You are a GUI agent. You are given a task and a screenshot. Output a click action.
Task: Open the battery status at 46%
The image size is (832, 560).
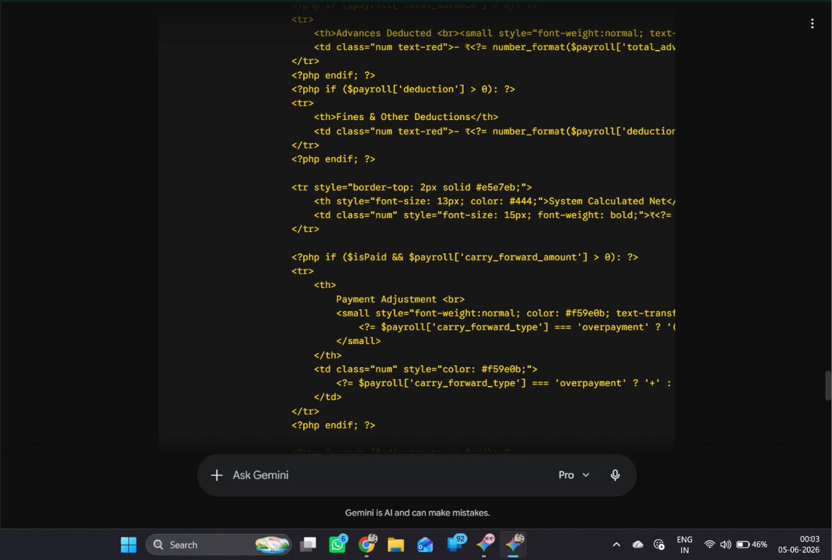[x=752, y=545]
